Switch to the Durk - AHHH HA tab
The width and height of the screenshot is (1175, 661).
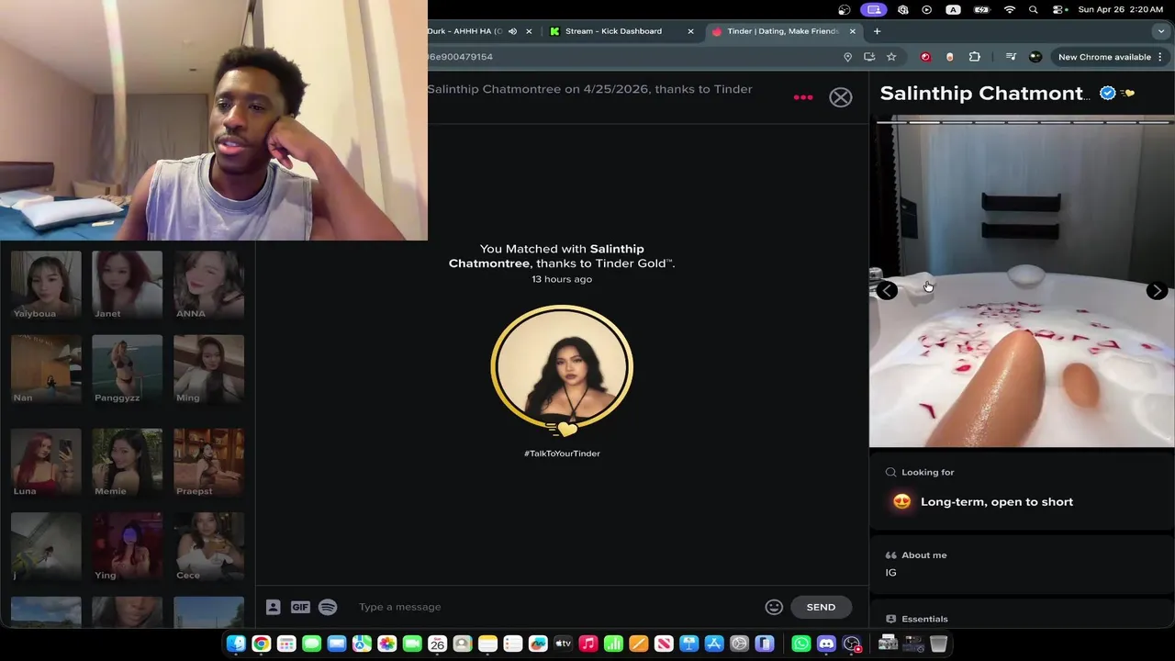[x=464, y=31]
